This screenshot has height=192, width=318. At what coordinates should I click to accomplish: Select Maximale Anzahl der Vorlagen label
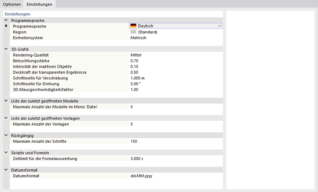41,124
